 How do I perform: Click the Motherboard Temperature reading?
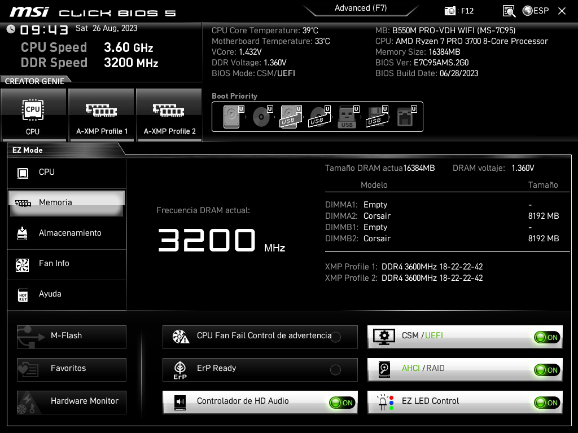[x=270, y=41]
